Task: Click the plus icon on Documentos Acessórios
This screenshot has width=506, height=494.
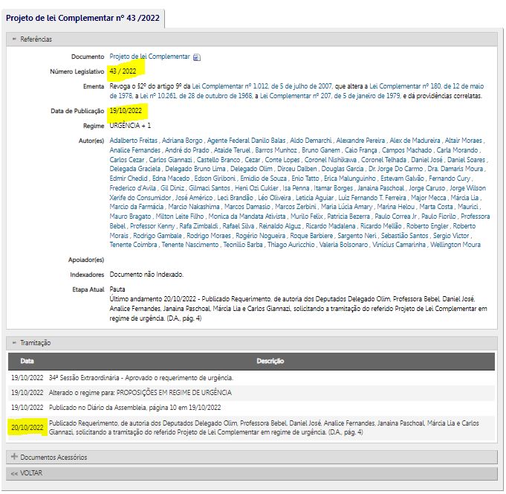Action: (x=14, y=457)
